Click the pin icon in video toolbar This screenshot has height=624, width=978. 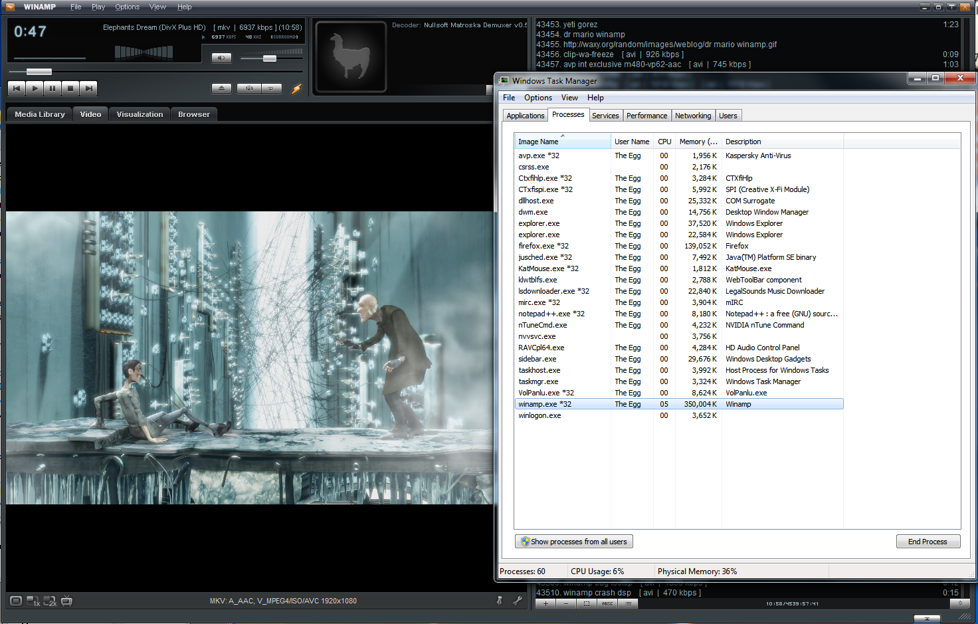click(500, 600)
